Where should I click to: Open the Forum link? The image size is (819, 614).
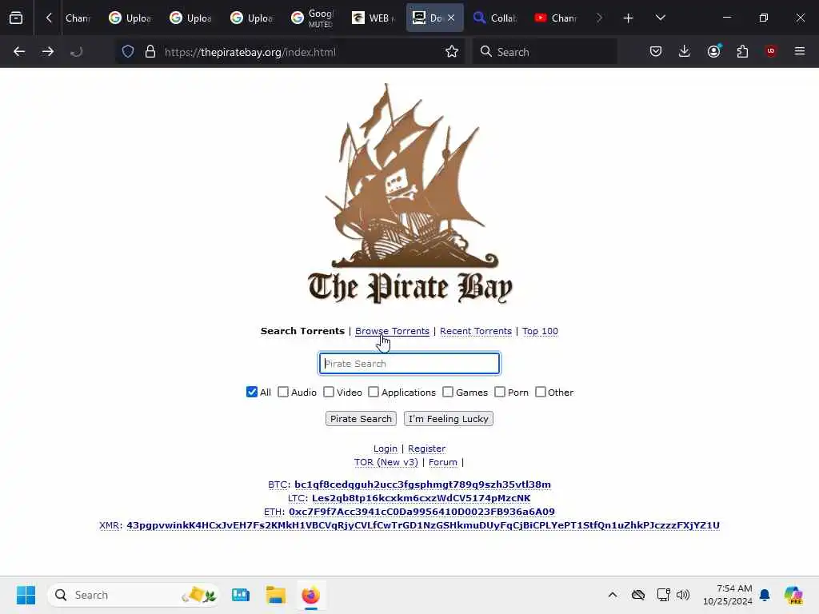(x=443, y=462)
